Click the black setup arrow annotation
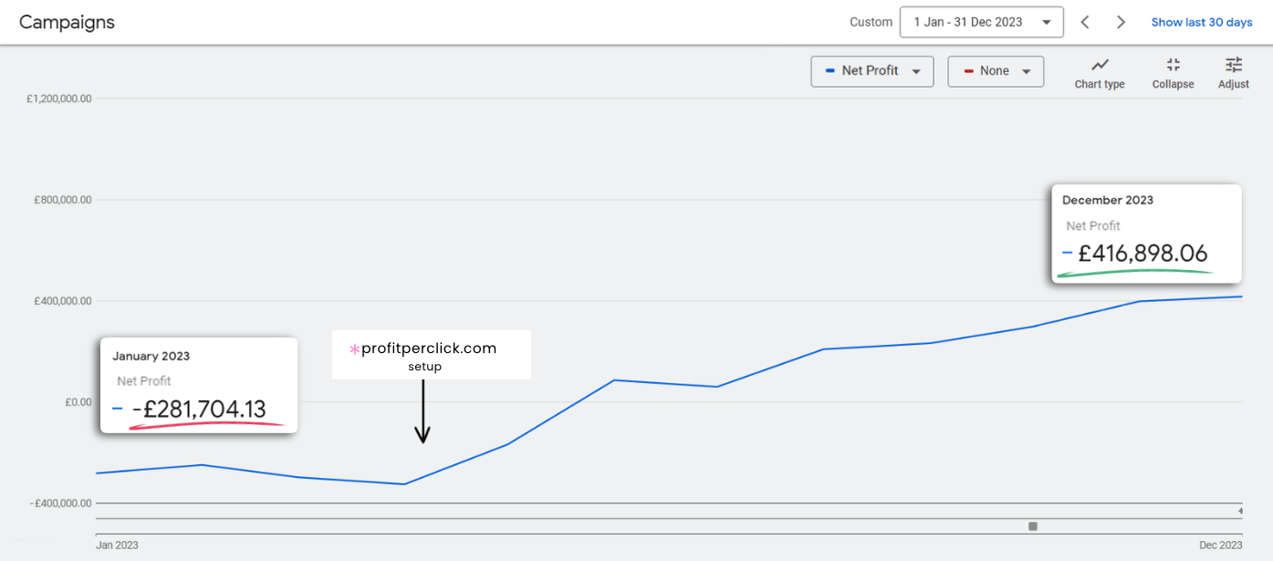 423,410
